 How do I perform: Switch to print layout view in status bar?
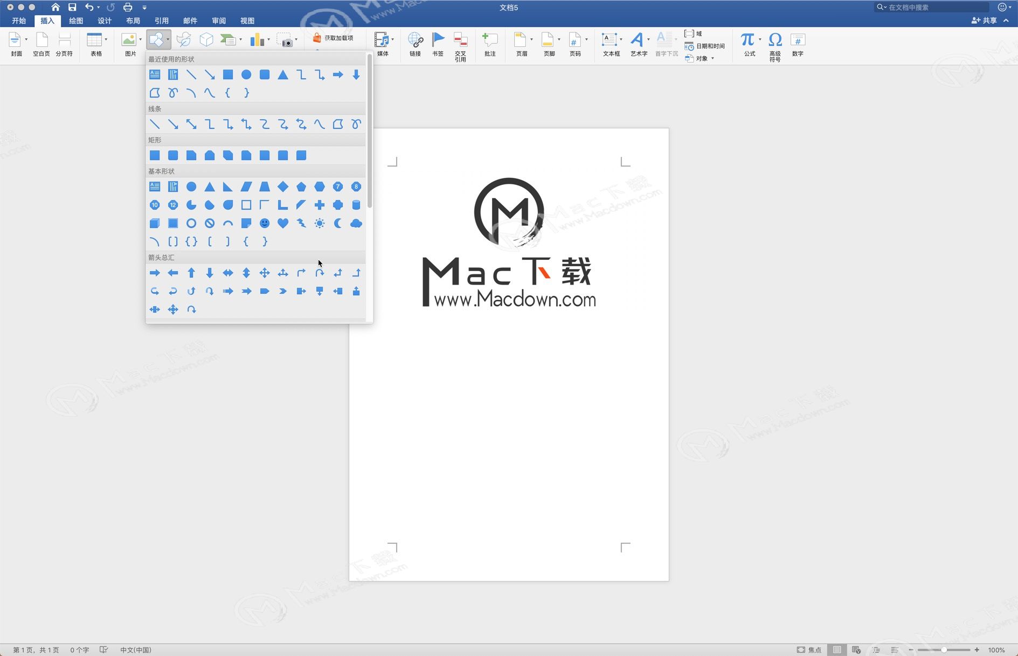[837, 650]
